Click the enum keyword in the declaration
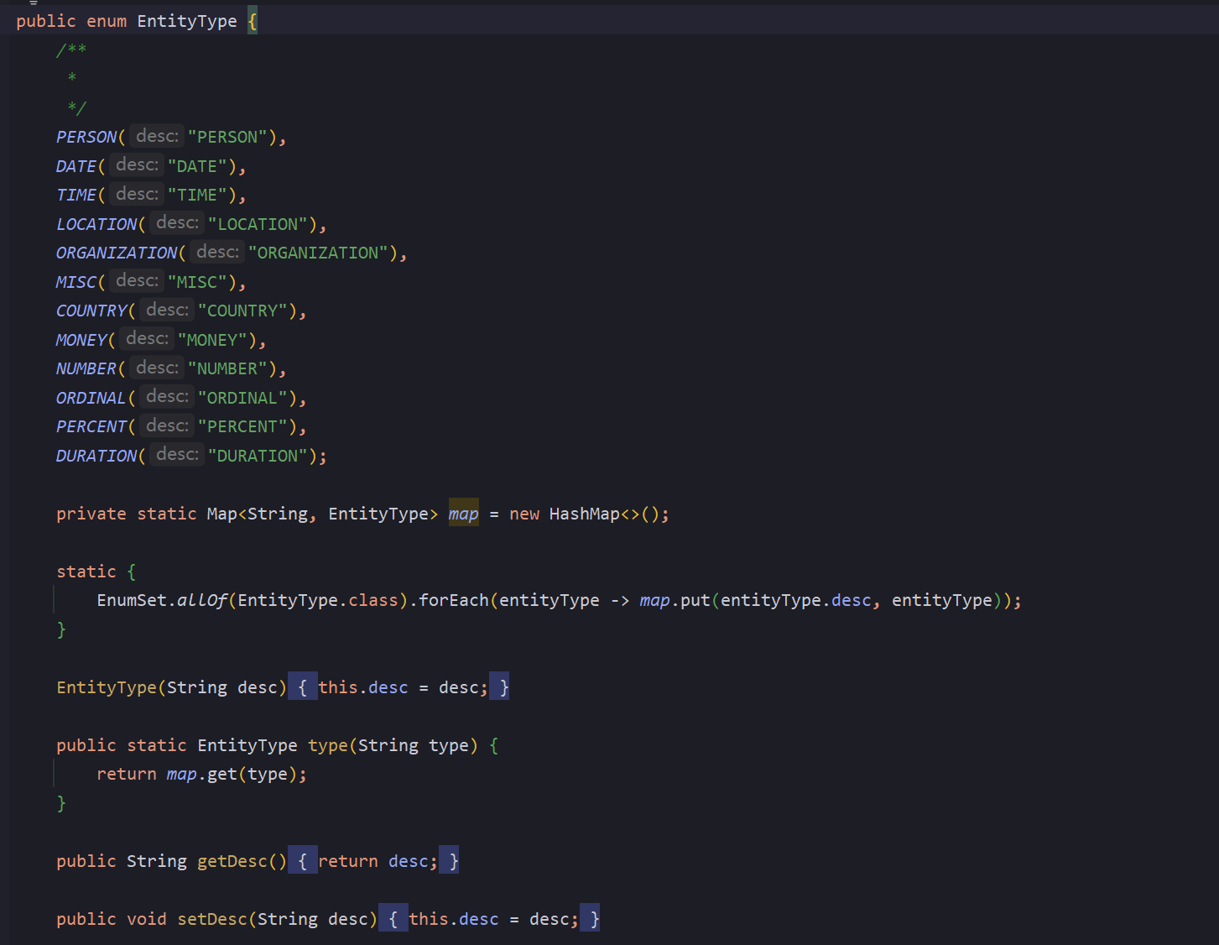This screenshot has height=945, width=1219. coord(107,21)
